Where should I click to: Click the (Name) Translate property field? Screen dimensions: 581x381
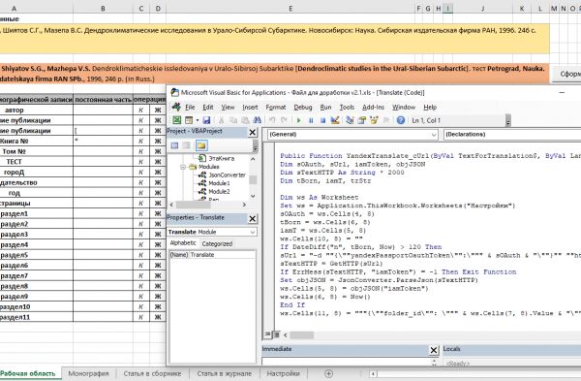pos(212,255)
